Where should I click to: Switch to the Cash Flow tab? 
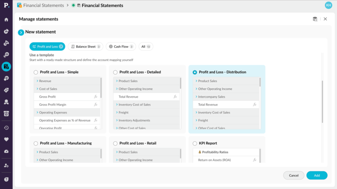(121, 47)
